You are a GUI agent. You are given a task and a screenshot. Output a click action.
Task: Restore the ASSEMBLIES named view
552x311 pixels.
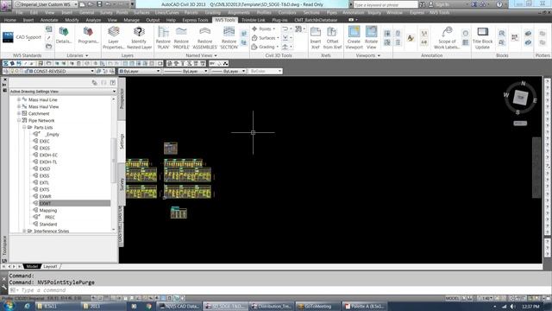pos(205,37)
